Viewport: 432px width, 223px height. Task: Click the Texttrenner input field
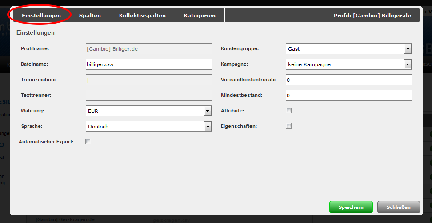click(x=148, y=96)
